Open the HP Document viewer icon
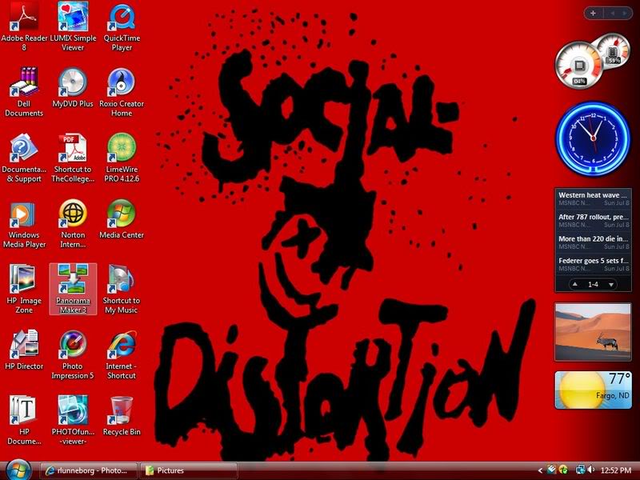640x480 pixels. [x=24, y=421]
